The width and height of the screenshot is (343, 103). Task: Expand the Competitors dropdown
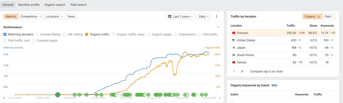[31, 17]
